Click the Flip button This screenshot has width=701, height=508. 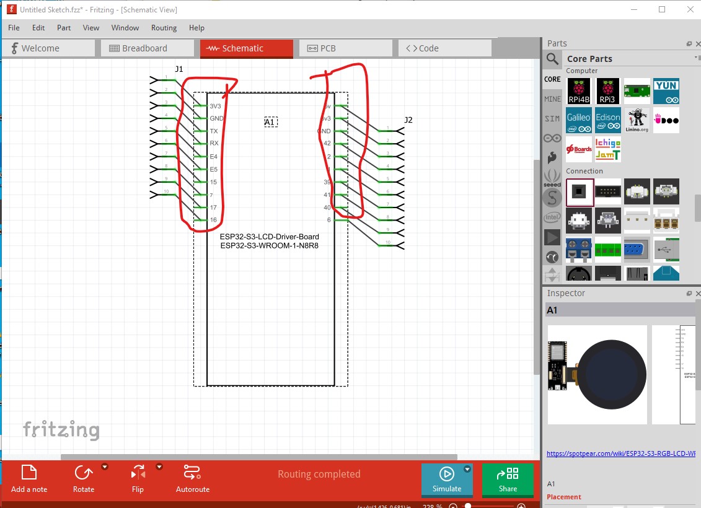pyautogui.click(x=138, y=479)
